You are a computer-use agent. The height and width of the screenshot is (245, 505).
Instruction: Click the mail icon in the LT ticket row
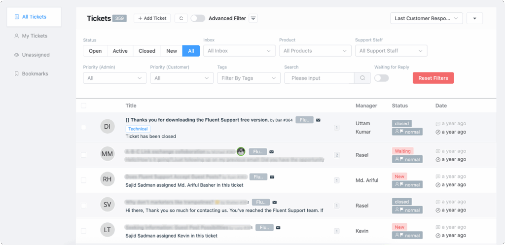click(278, 228)
